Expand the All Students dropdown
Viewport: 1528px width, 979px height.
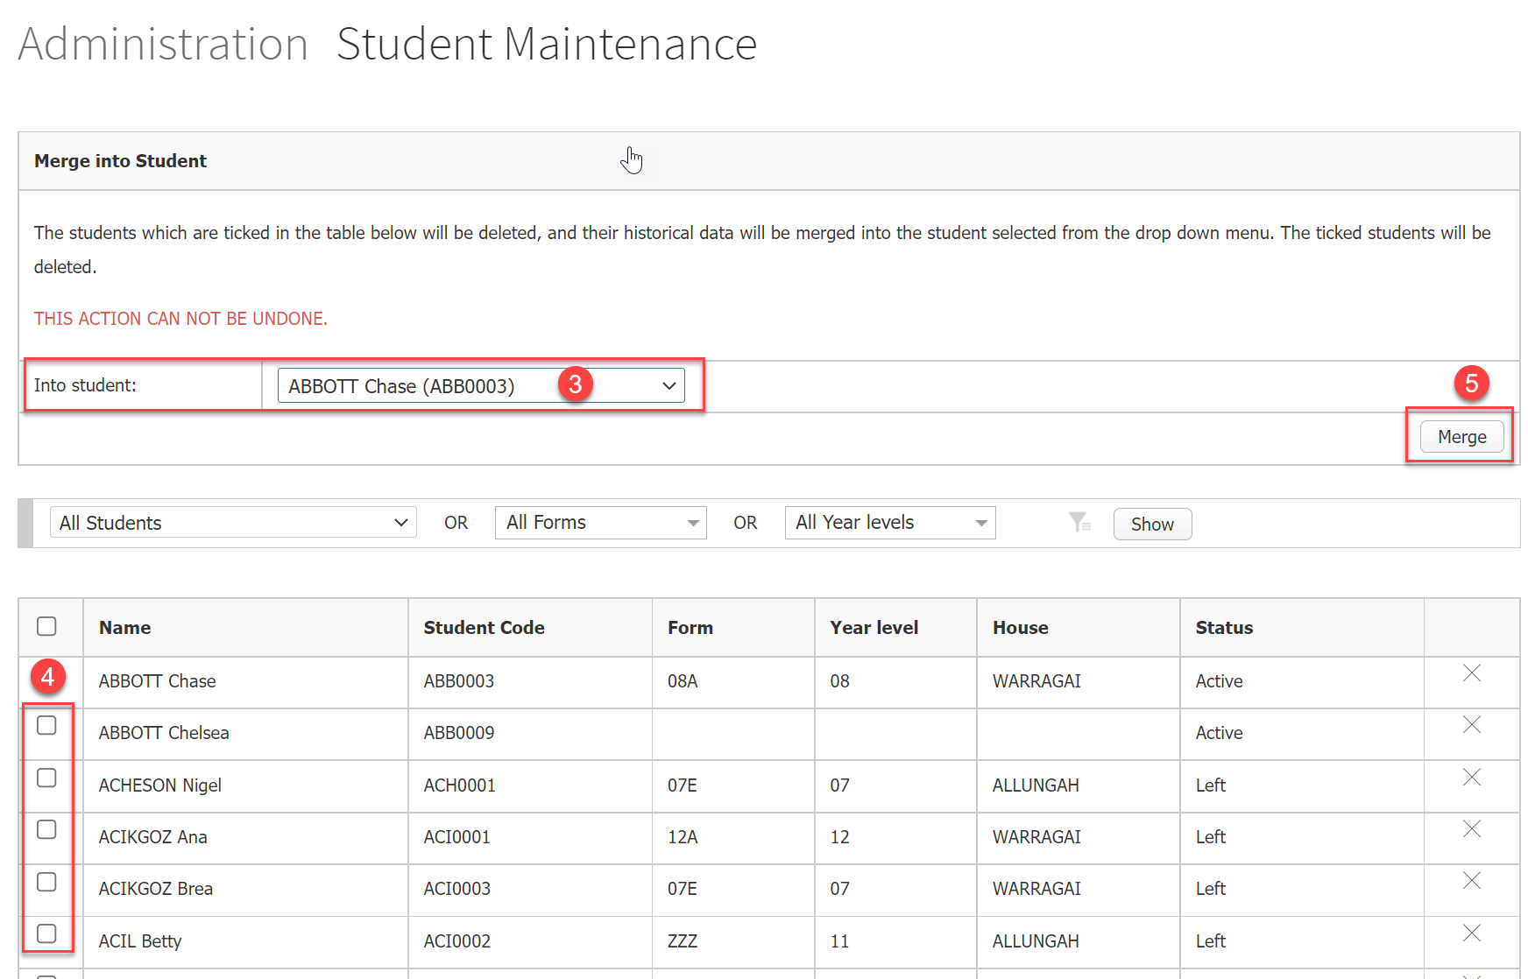tap(232, 523)
